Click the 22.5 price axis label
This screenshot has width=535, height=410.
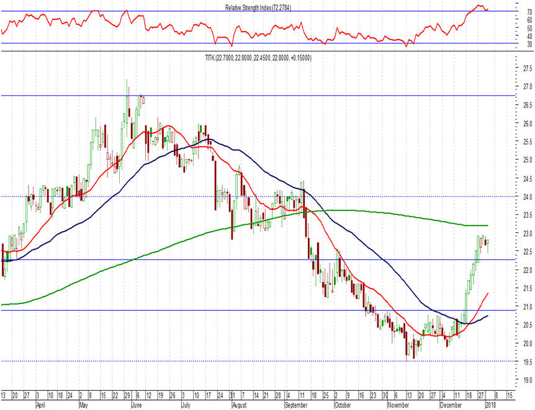pos(528,251)
